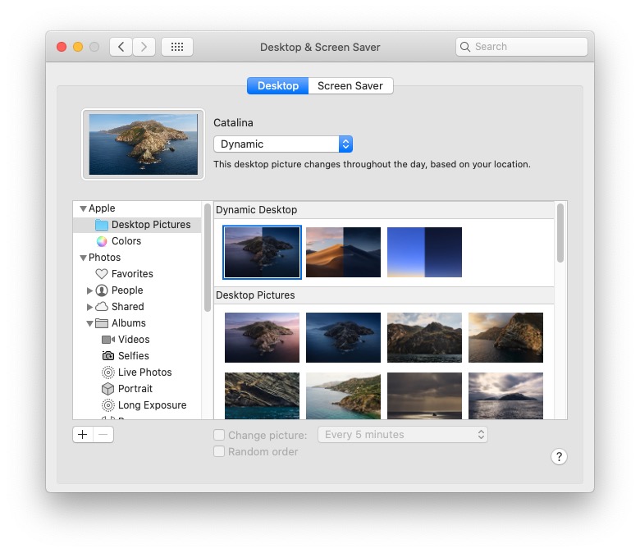Collapse the Albums disclosure triangle

[x=89, y=323]
